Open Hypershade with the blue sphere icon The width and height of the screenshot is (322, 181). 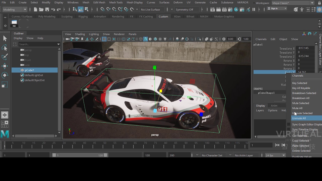click(x=236, y=10)
